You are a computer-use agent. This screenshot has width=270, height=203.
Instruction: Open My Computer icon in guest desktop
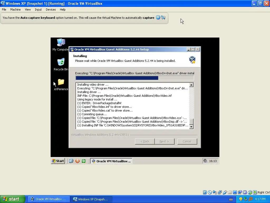[61, 44]
